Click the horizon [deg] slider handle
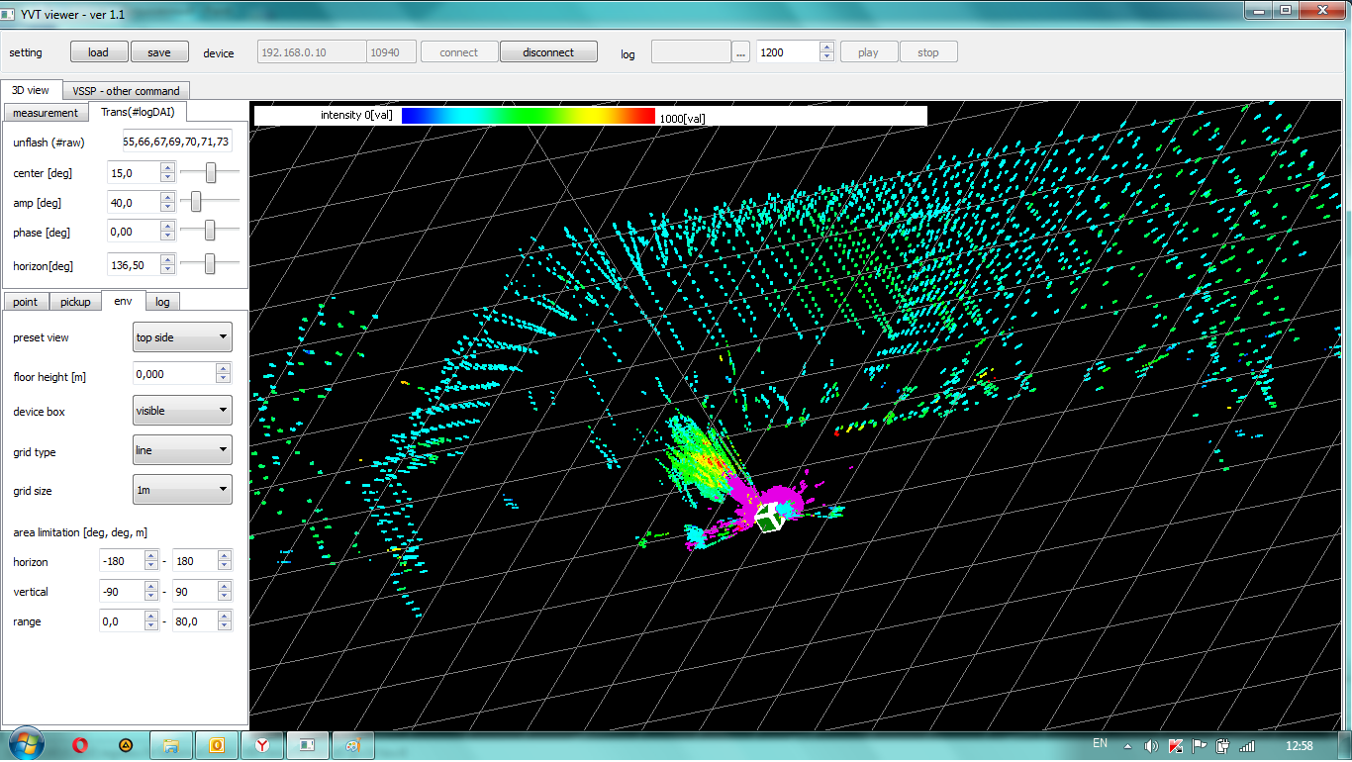This screenshot has width=1352, height=762. click(210, 263)
